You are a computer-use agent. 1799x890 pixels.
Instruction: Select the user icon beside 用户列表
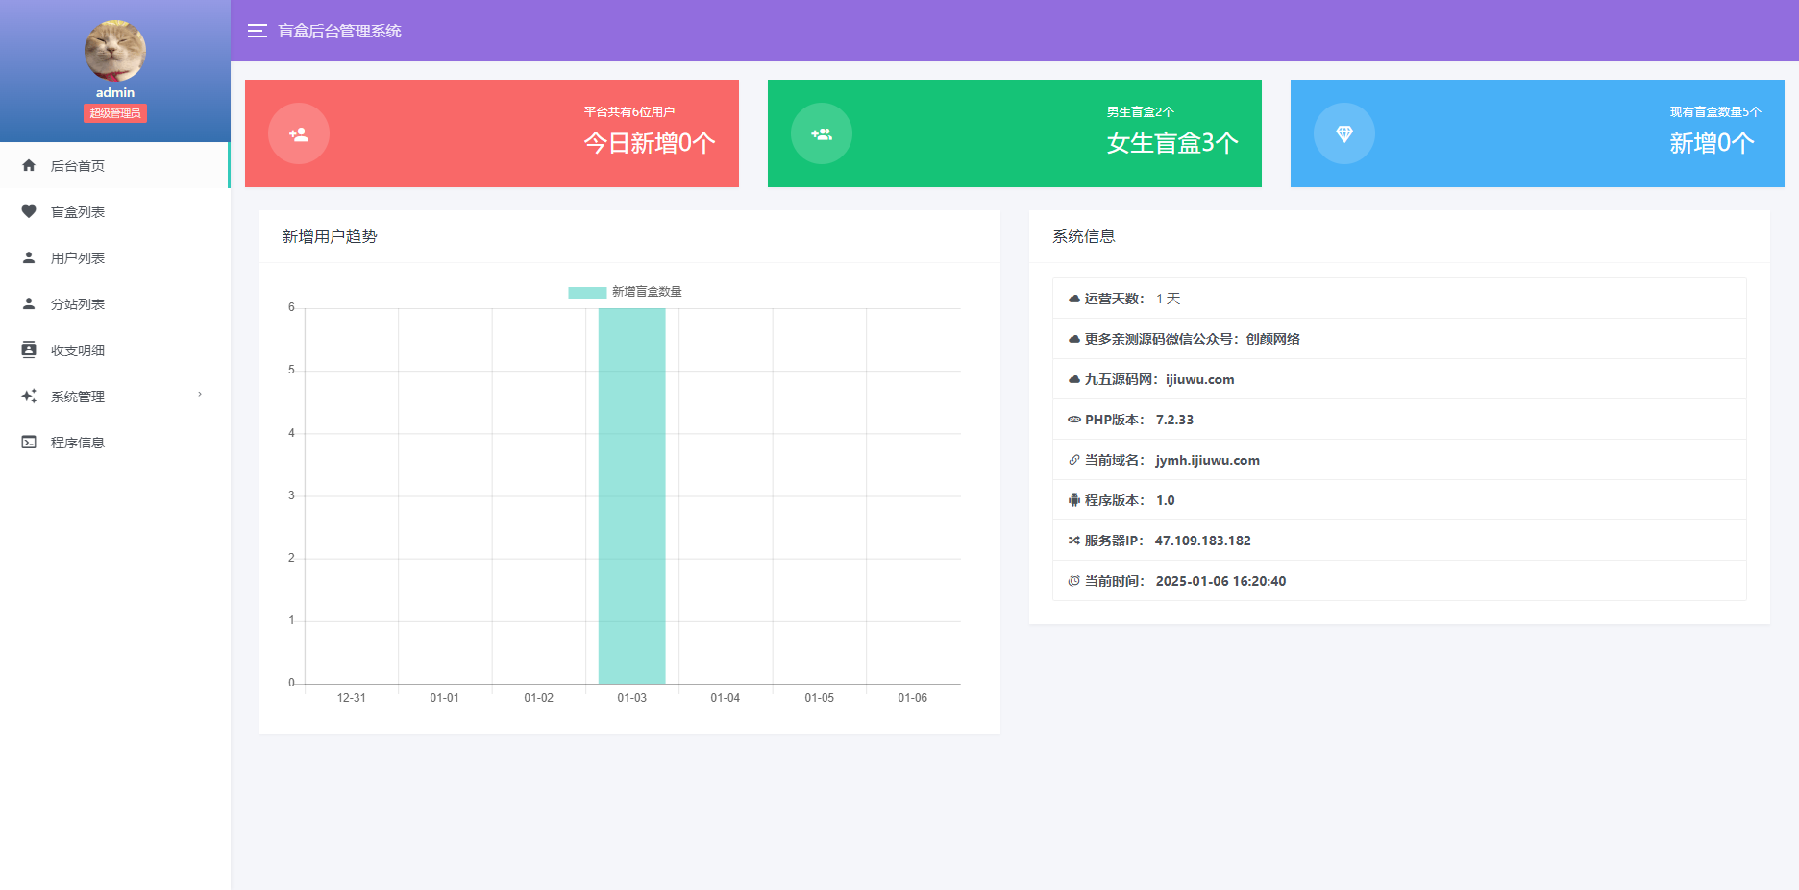coord(29,257)
